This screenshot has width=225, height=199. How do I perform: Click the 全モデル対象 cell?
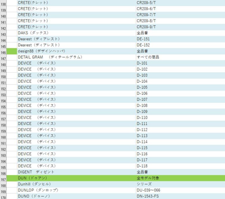pos(180,178)
